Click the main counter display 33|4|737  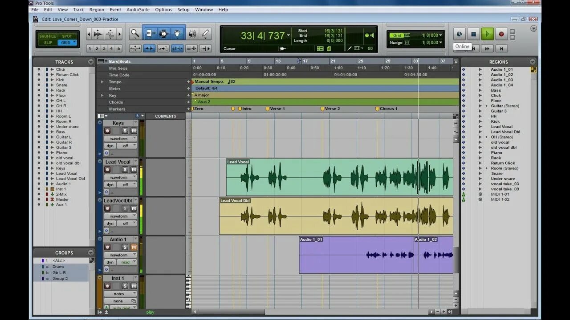[x=263, y=36]
